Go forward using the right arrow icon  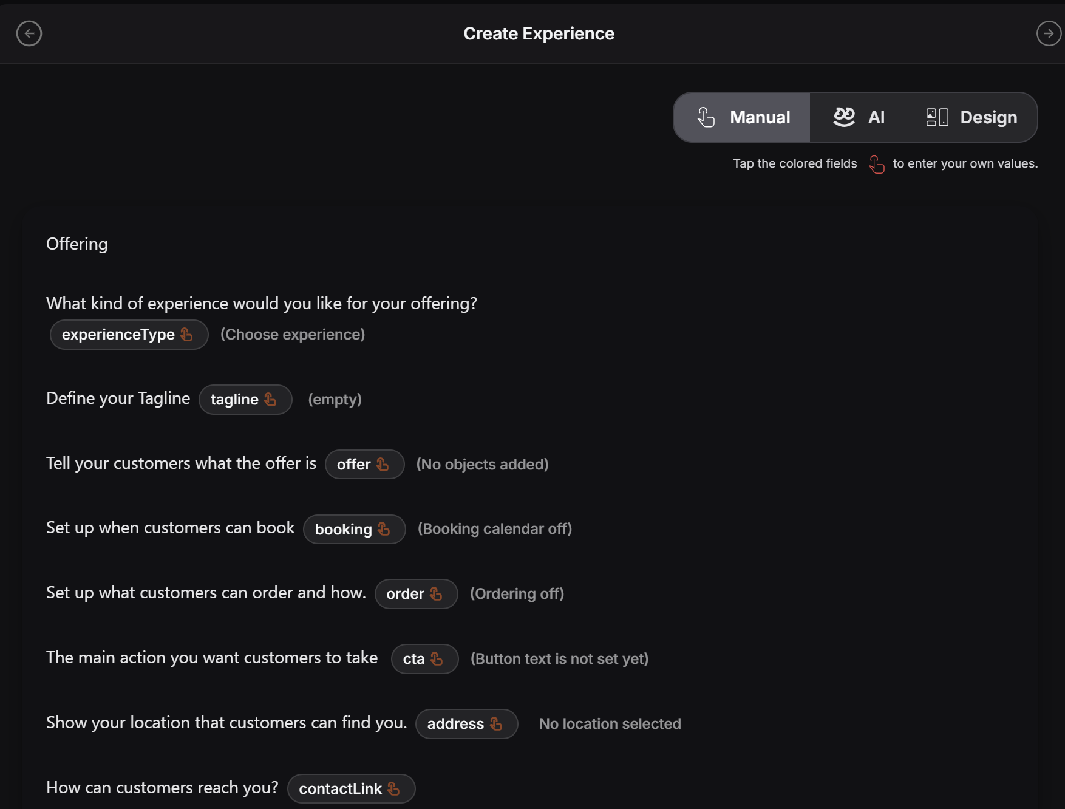pos(1049,33)
